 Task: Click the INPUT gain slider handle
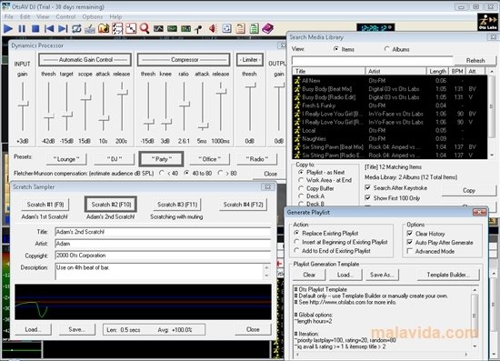pyautogui.click(x=23, y=104)
